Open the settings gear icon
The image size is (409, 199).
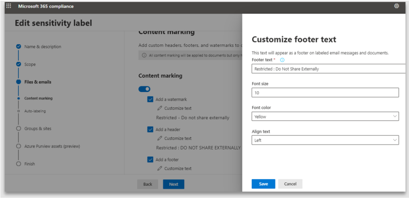[x=396, y=6]
